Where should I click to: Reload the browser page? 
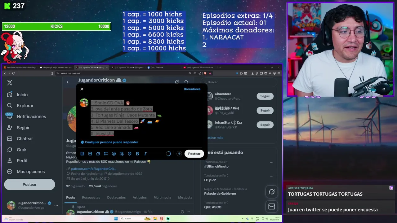(13, 73)
